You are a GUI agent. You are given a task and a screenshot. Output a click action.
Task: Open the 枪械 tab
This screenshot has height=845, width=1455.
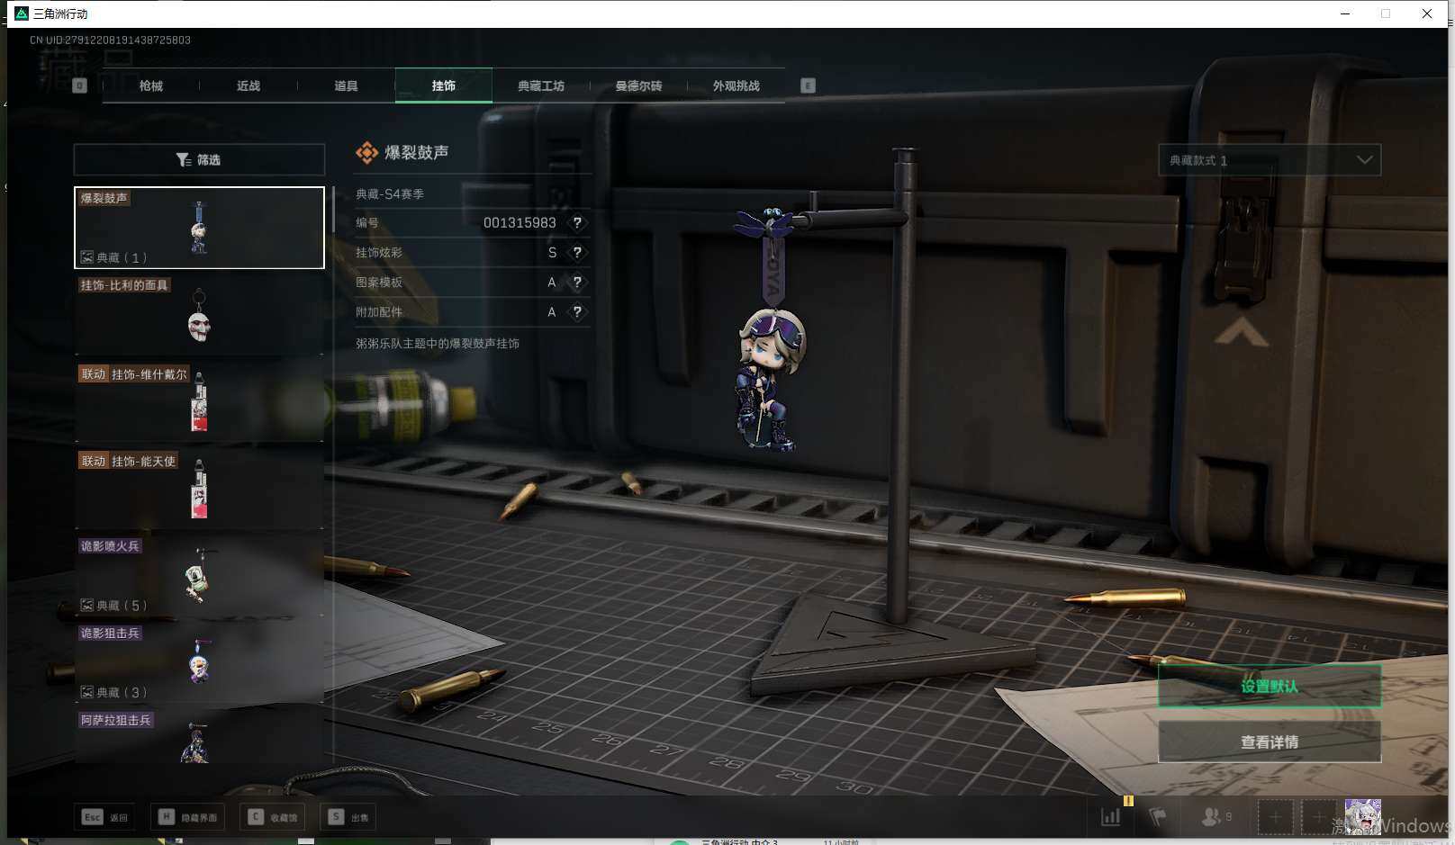[151, 85]
